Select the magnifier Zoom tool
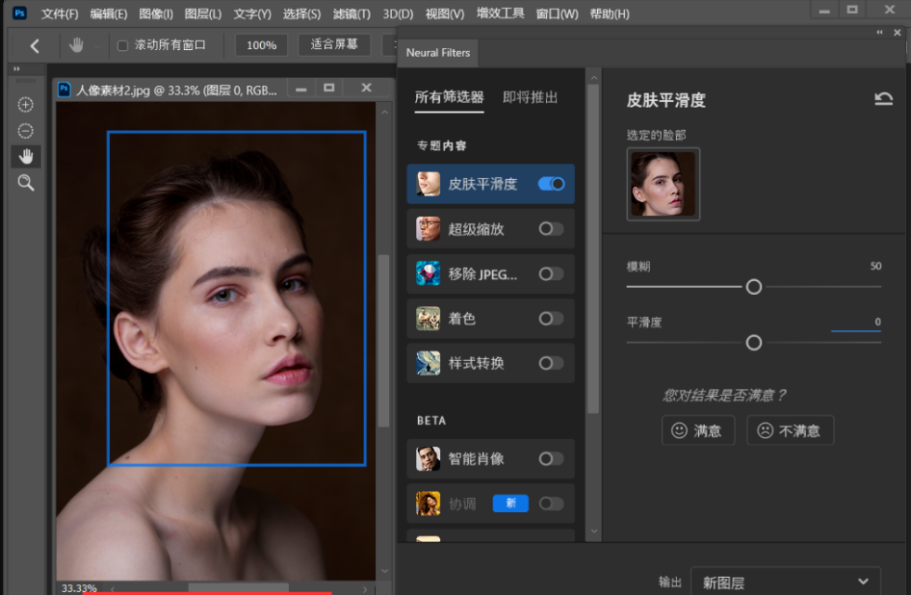The image size is (911, 595). 26,182
